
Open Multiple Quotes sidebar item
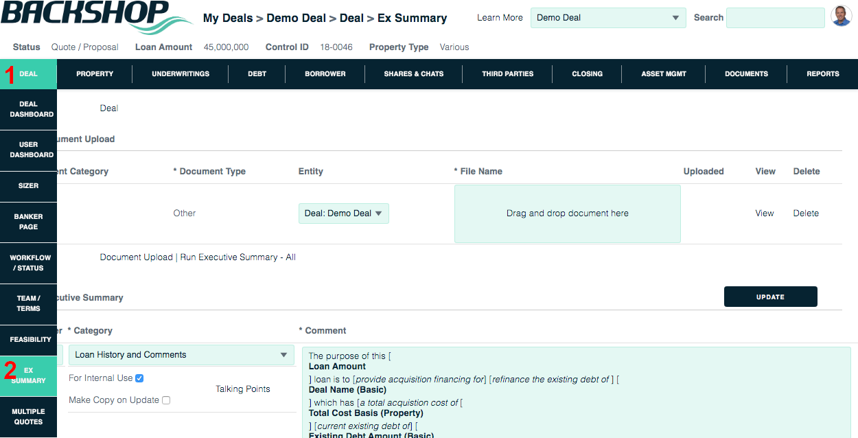(29, 417)
